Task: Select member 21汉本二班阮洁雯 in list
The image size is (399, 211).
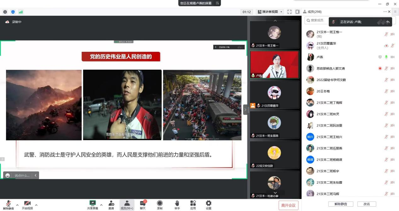Action: click(350, 125)
